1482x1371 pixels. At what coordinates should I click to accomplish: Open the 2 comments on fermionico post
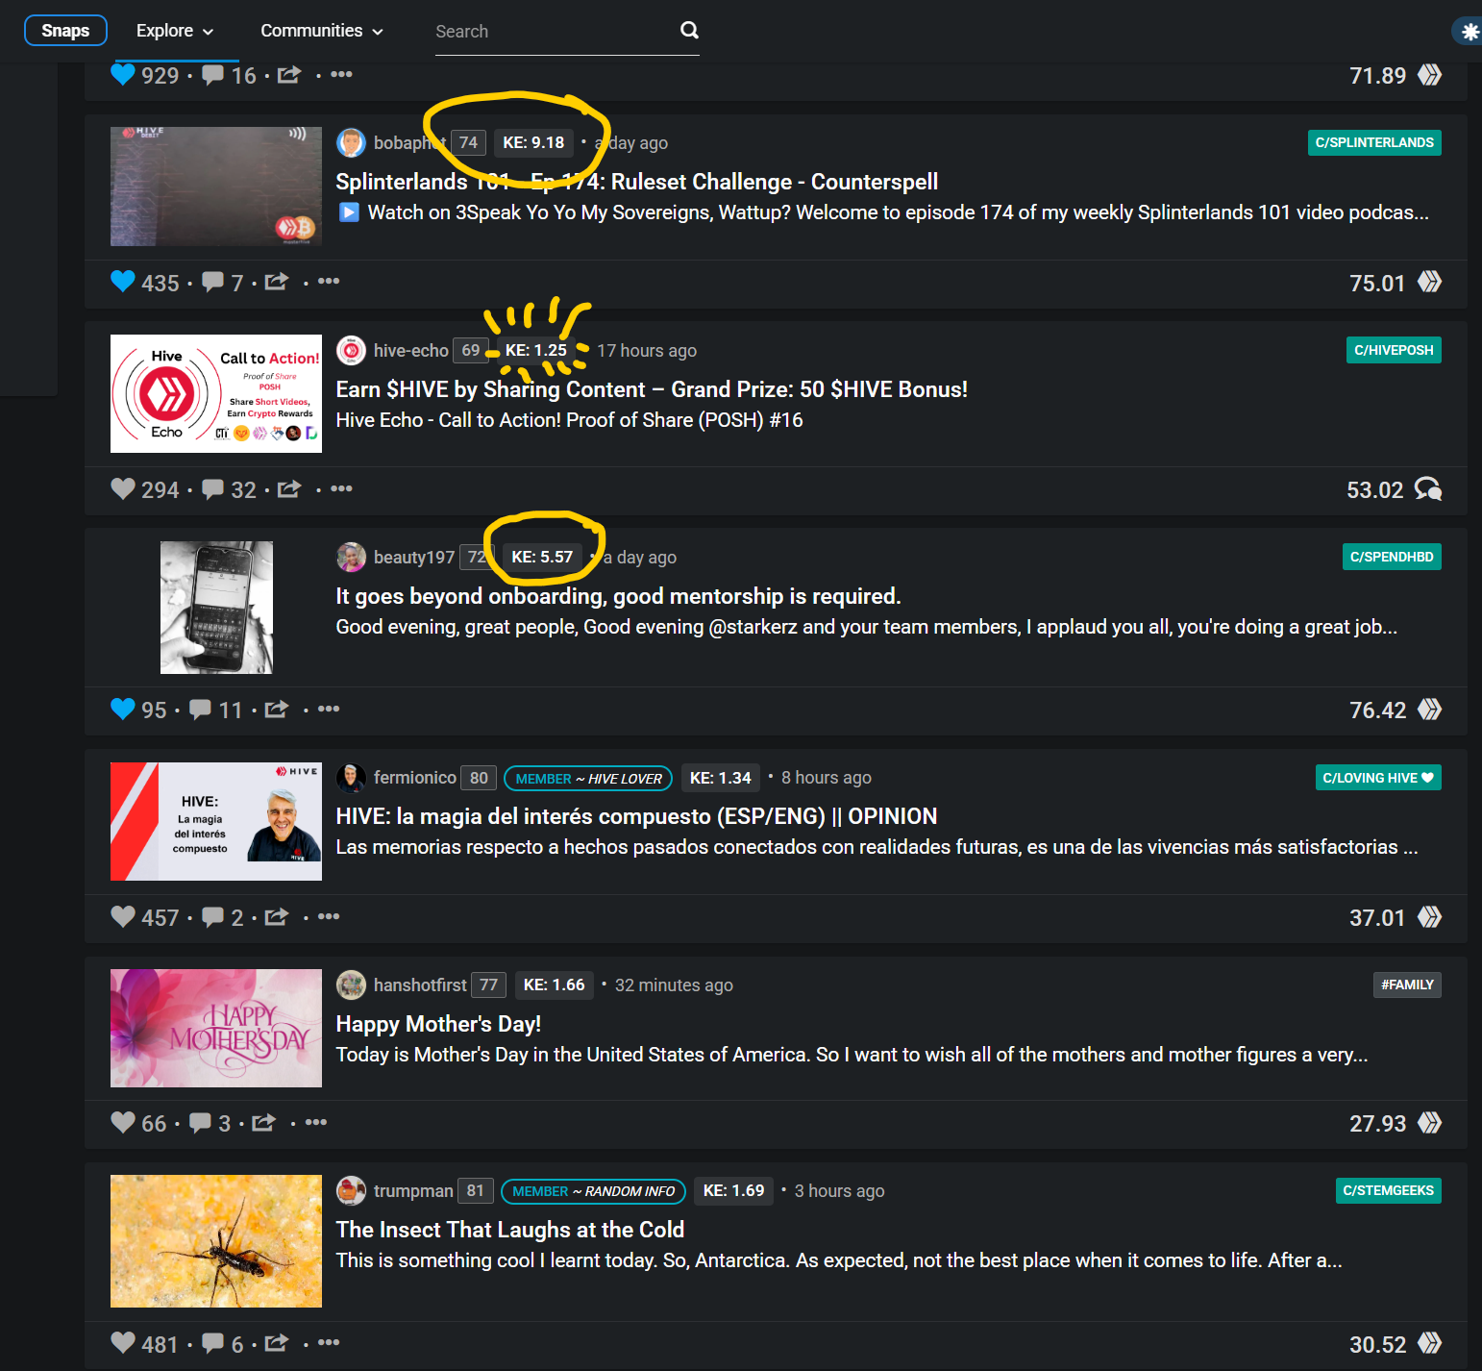pos(212,916)
